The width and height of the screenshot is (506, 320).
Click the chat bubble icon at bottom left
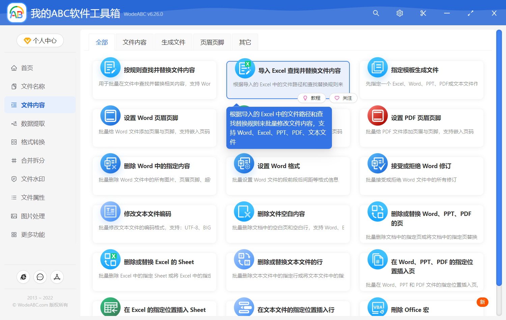[40, 277]
